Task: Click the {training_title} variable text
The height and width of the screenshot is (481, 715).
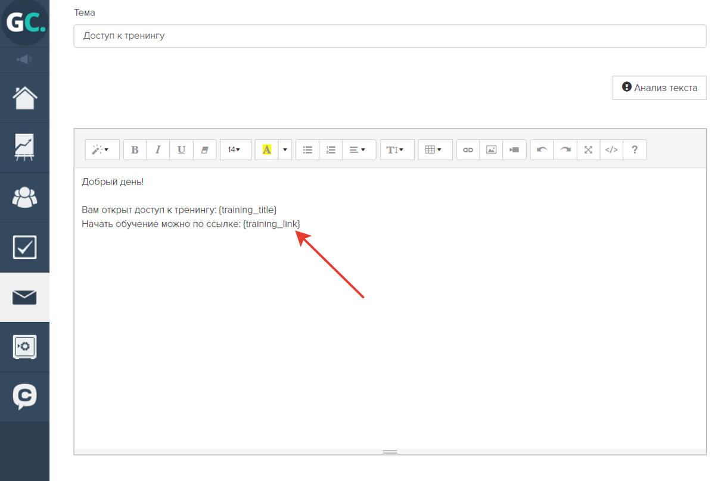Action: coord(248,210)
